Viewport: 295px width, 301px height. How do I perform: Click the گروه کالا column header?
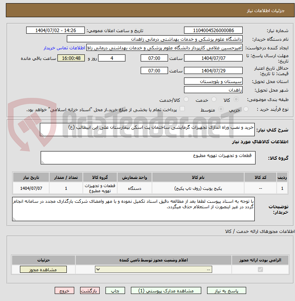click(x=100, y=177)
